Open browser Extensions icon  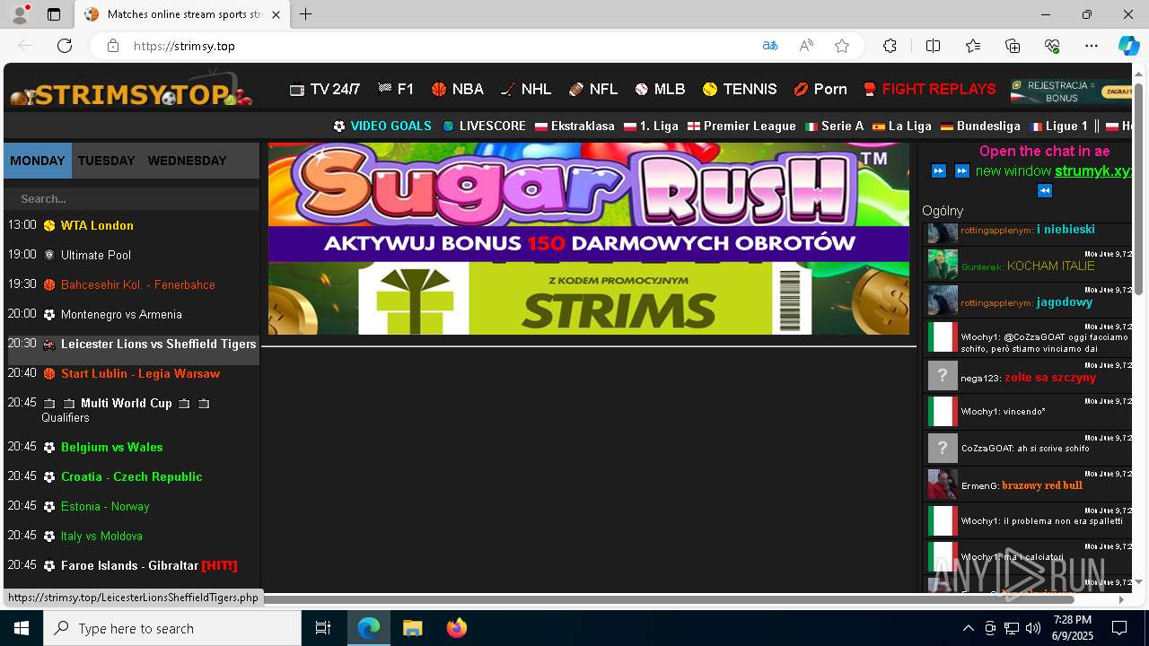click(890, 46)
